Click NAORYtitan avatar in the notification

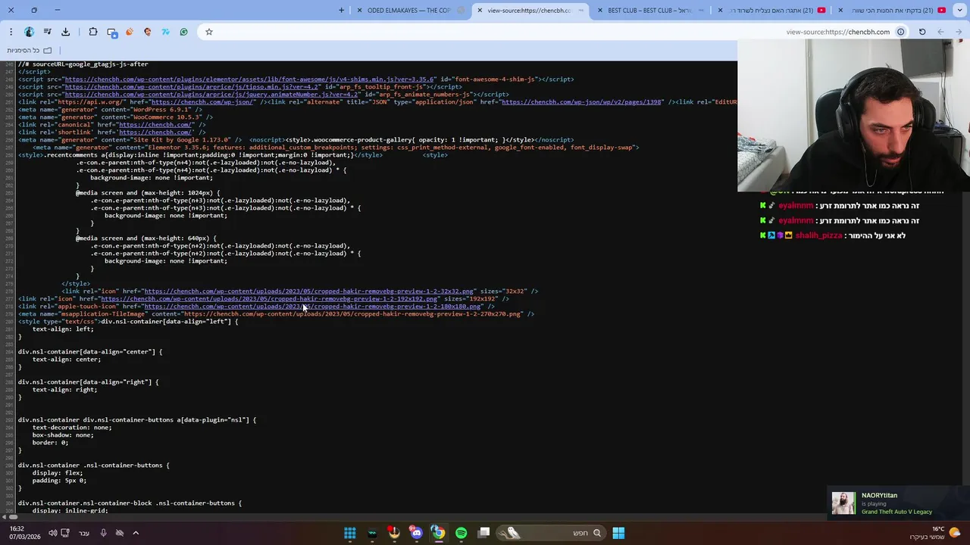tap(843, 503)
